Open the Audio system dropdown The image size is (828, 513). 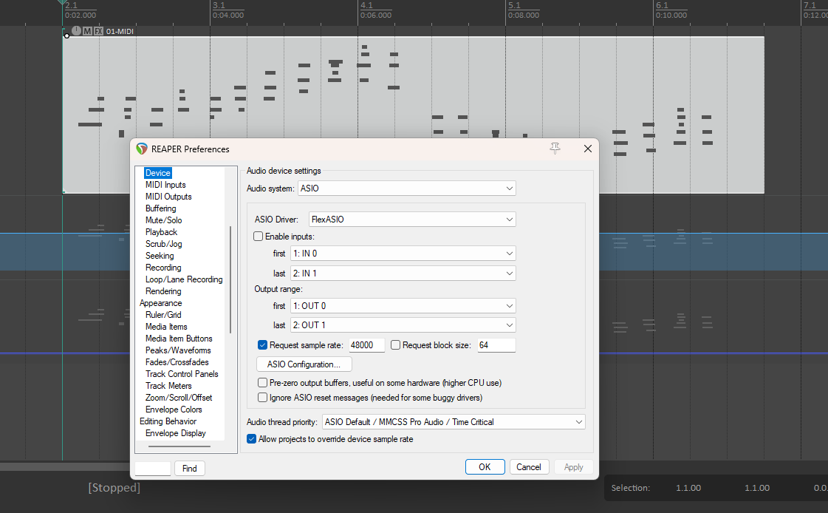tap(406, 188)
